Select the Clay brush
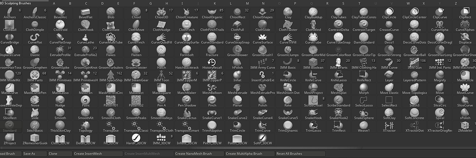Viewport: 476px width, 158px height. [x=288, y=13]
